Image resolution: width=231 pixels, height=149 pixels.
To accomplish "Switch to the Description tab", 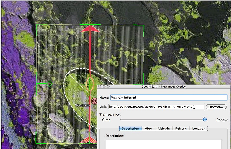I will (130, 129).
